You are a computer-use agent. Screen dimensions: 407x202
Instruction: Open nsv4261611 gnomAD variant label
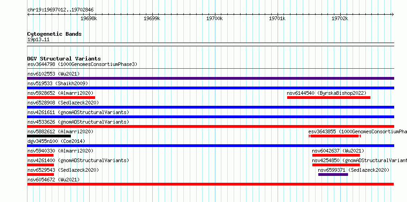tap(78, 112)
